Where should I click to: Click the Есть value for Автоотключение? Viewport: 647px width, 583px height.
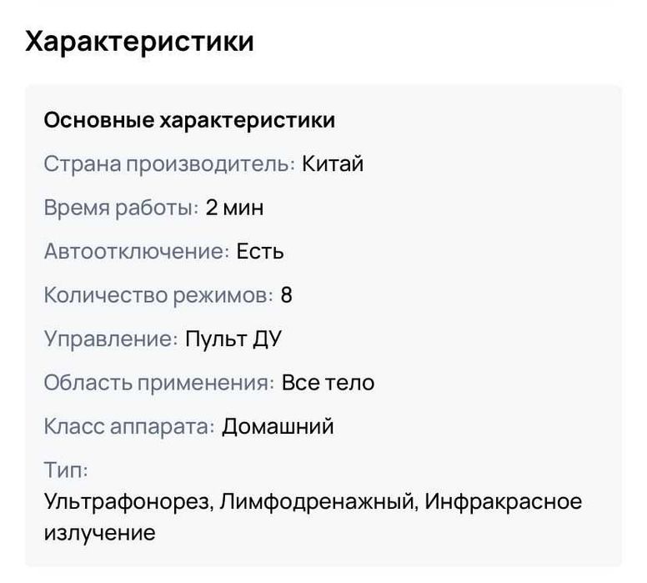tap(260, 251)
